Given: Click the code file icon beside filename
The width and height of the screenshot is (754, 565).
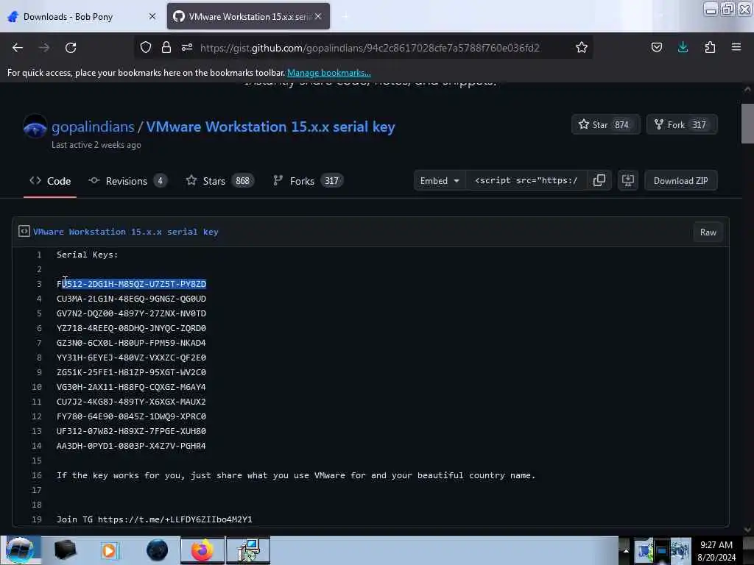Looking at the screenshot, I should (x=24, y=231).
